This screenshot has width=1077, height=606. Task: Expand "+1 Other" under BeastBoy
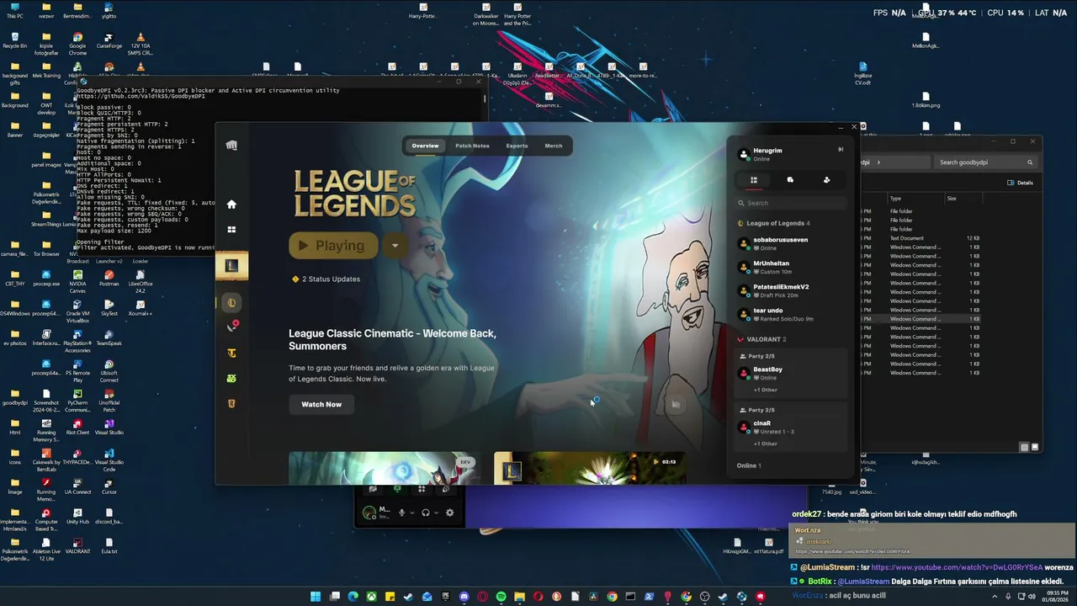[766, 390]
